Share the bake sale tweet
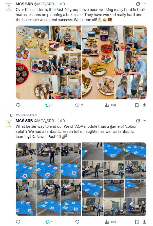The height and width of the screenshot is (226, 153). pos(145,105)
